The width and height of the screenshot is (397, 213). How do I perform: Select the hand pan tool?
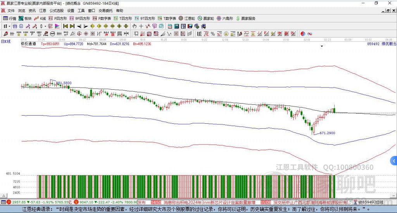[135, 26]
